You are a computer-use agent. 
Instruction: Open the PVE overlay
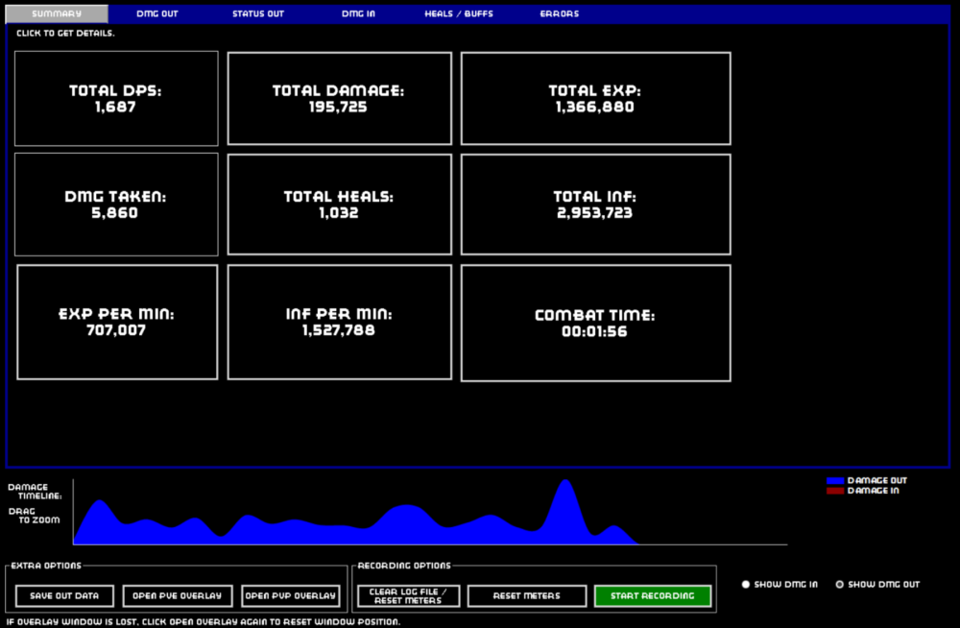[178, 596]
